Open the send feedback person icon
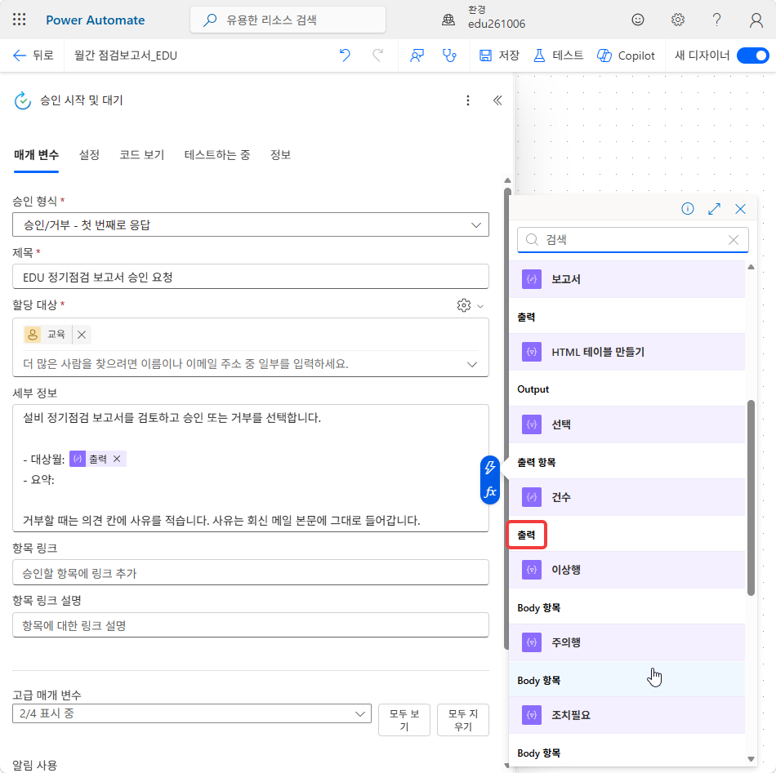Screen dimensions: 776x773 coord(417,56)
